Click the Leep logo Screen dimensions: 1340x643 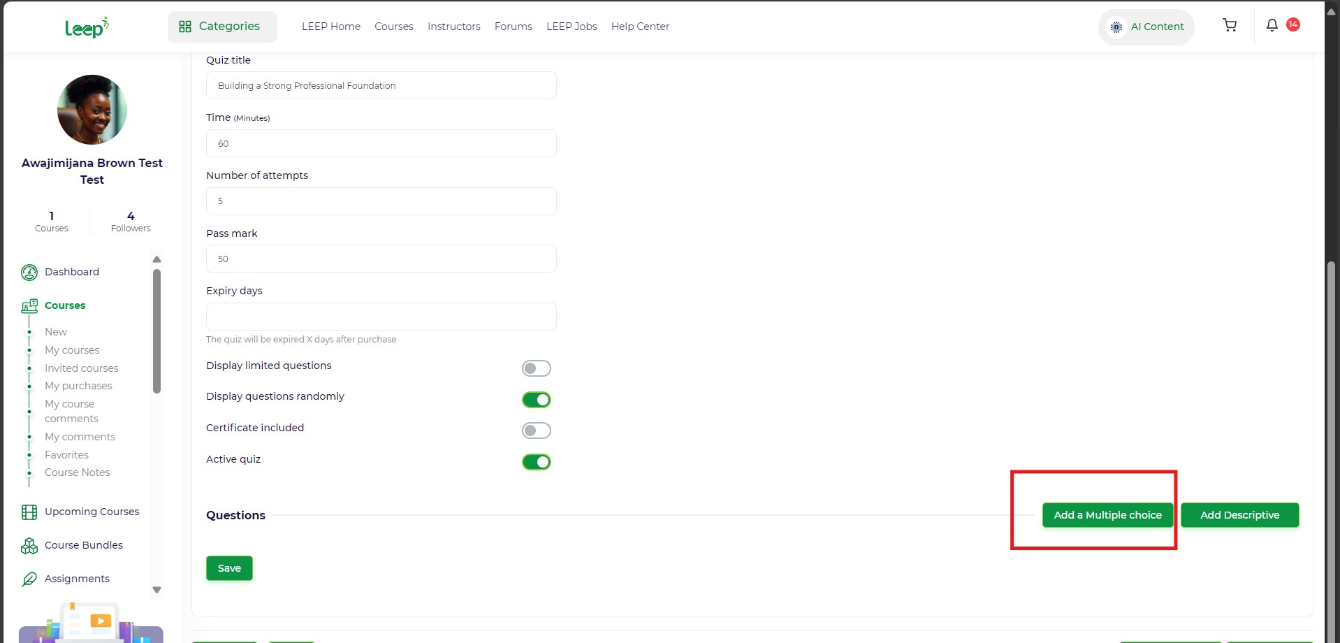[87, 27]
